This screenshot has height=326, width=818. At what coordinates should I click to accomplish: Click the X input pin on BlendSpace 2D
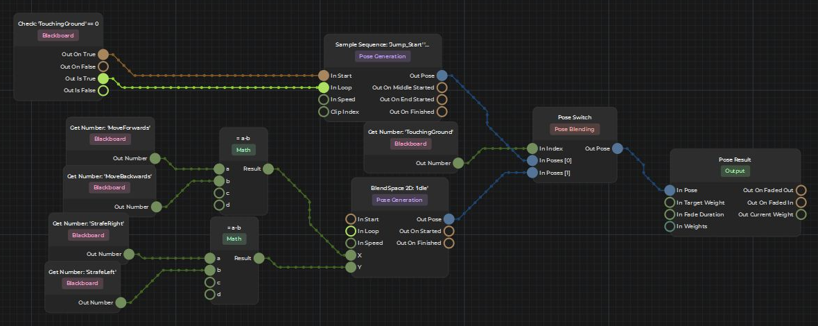coord(351,255)
